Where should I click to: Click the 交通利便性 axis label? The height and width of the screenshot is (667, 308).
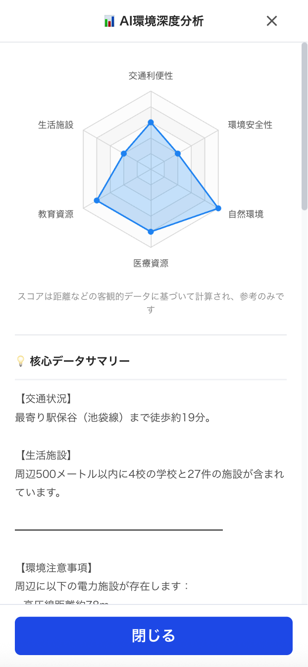[150, 76]
